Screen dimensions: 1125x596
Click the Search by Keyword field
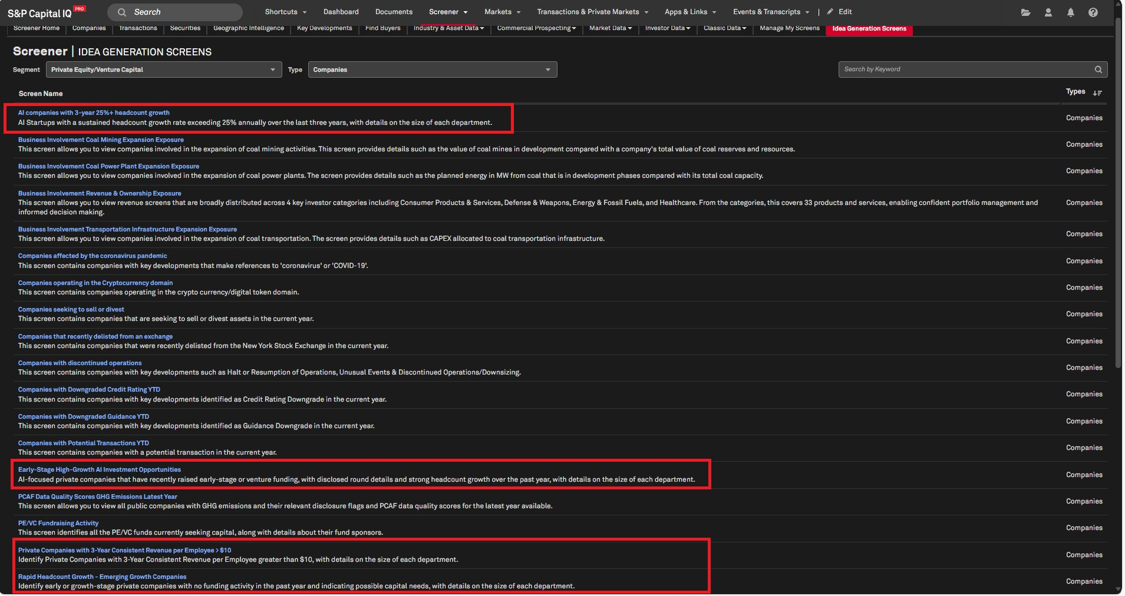coord(973,69)
